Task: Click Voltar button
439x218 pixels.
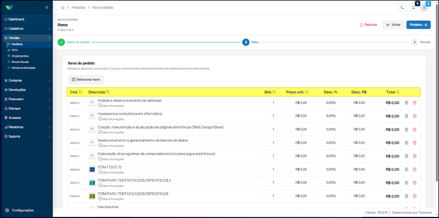Action: pyautogui.click(x=393, y=25)
